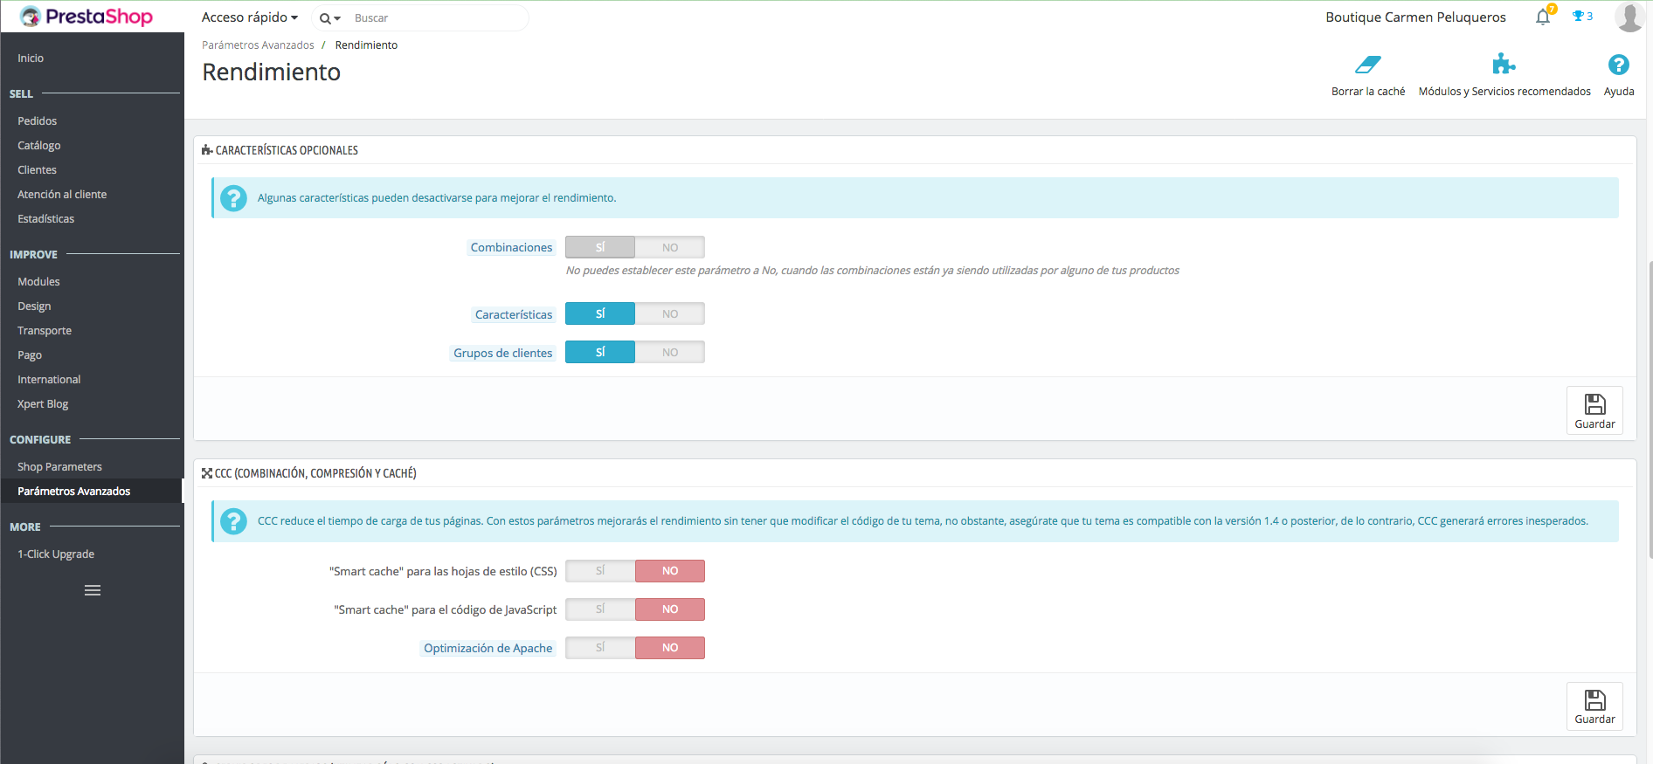Open Módulos y Servicios recomendados puzzle icon
1653x764 pixels.
tap(1504, 65)
